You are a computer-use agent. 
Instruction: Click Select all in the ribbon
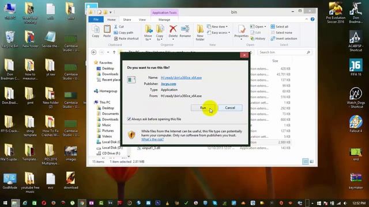click(x=280, y=27)
